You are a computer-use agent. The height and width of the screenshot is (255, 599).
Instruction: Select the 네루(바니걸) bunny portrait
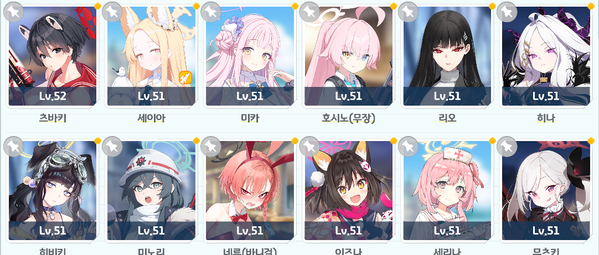pyautogui.click(x=250, y=190)
